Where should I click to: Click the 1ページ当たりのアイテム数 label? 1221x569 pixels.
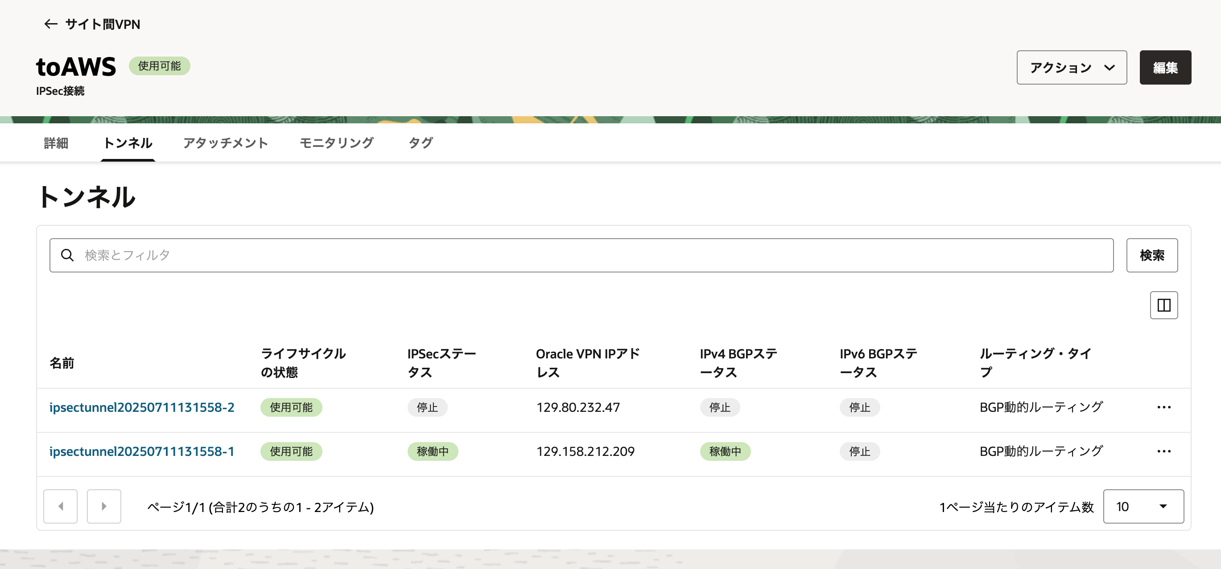1016,507
